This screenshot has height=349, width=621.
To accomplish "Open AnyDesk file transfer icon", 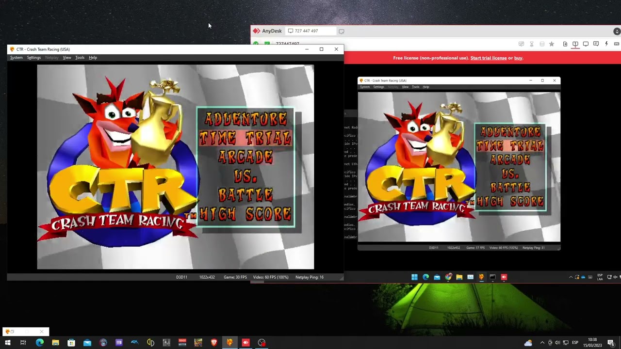I will point(565,44).
